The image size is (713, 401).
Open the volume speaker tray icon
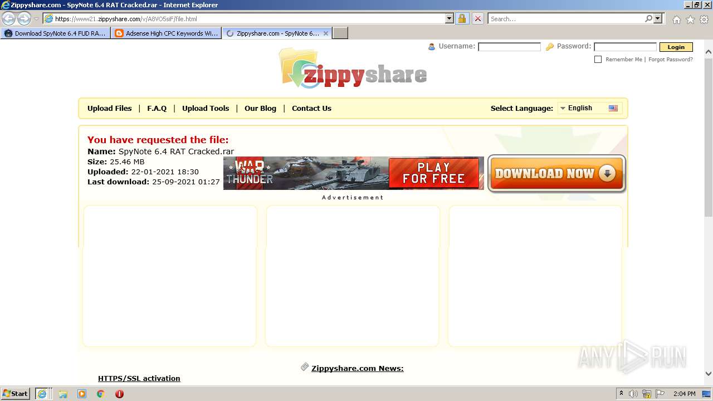pyautogui.click(x=633, y=394)
